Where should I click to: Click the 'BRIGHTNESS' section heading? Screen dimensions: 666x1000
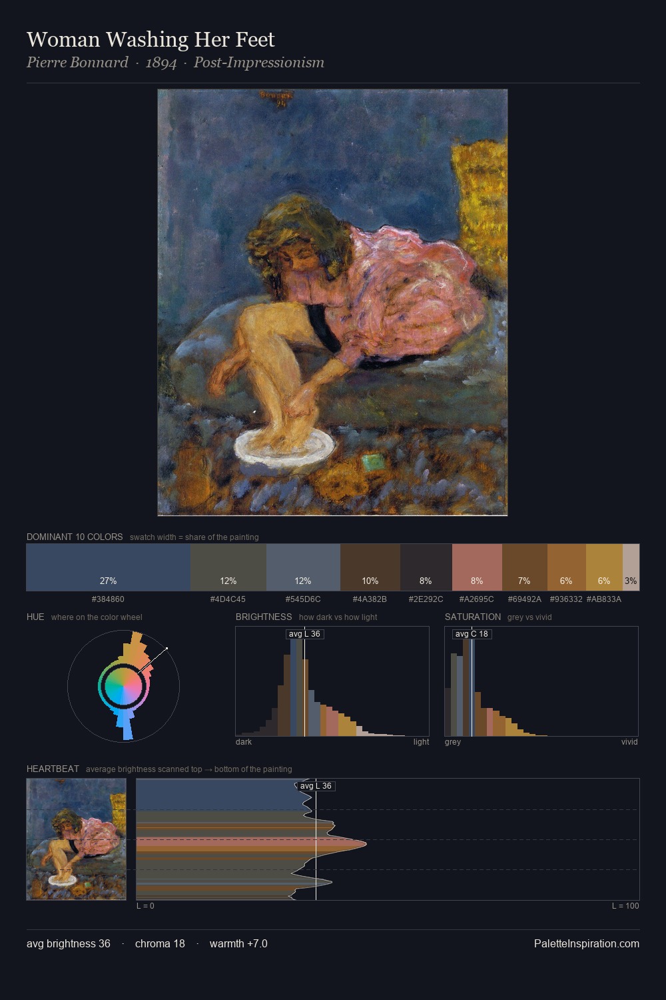264,617
